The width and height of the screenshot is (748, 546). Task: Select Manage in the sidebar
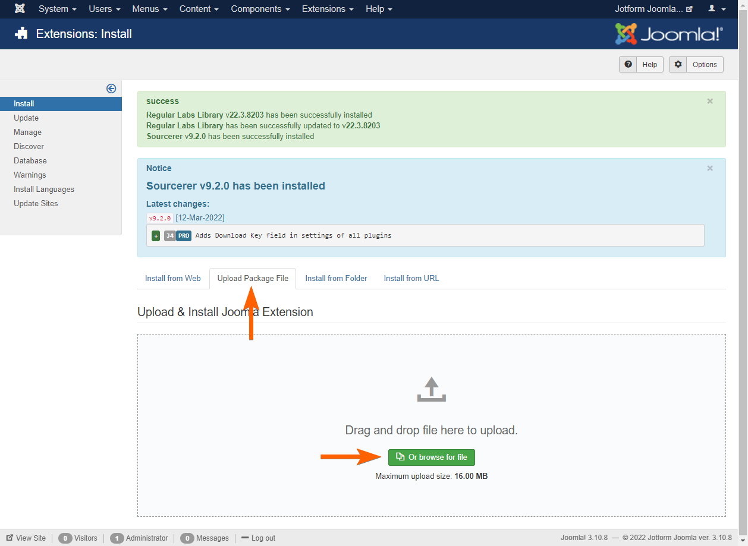[27, 132]
